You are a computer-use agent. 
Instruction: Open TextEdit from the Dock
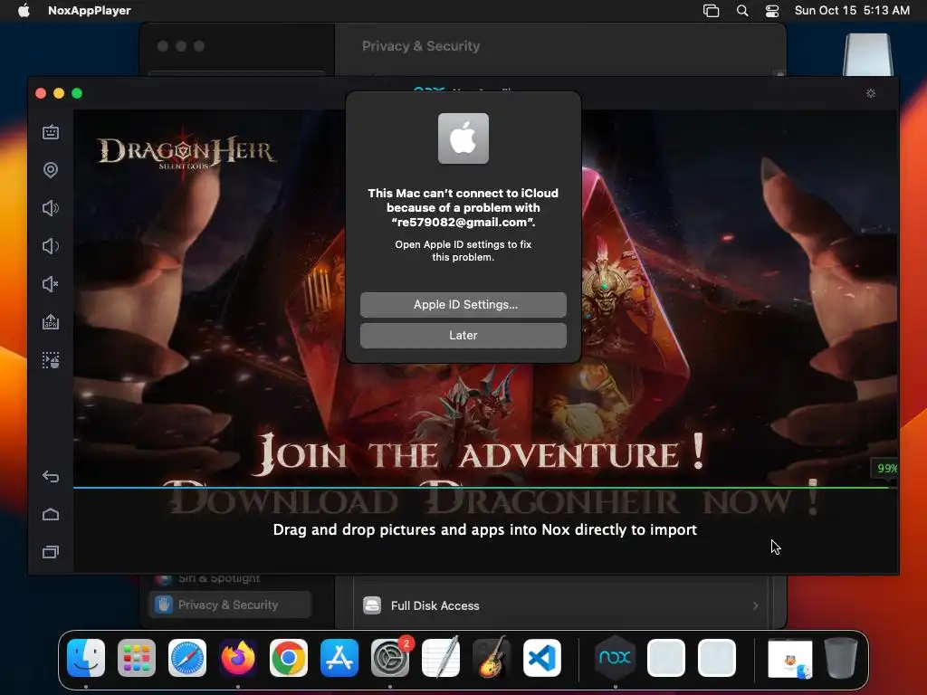[441, 657]
